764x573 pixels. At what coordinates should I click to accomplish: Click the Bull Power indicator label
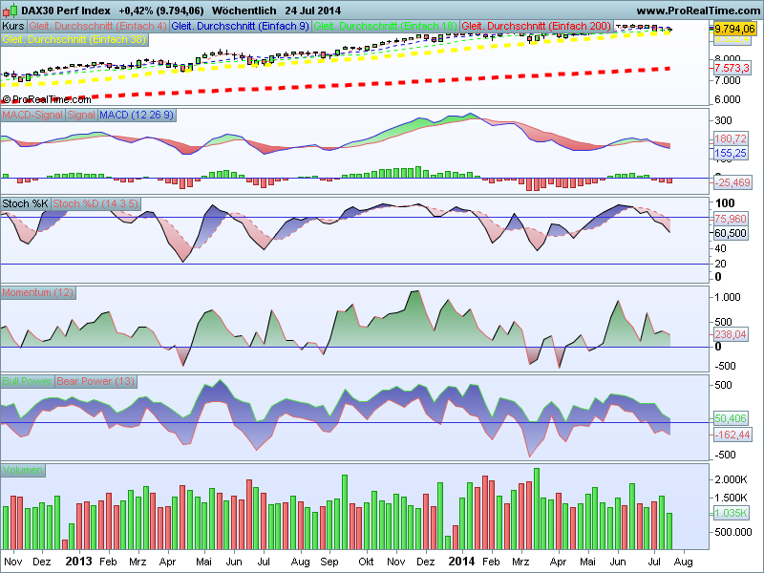[x=27, y=381]
